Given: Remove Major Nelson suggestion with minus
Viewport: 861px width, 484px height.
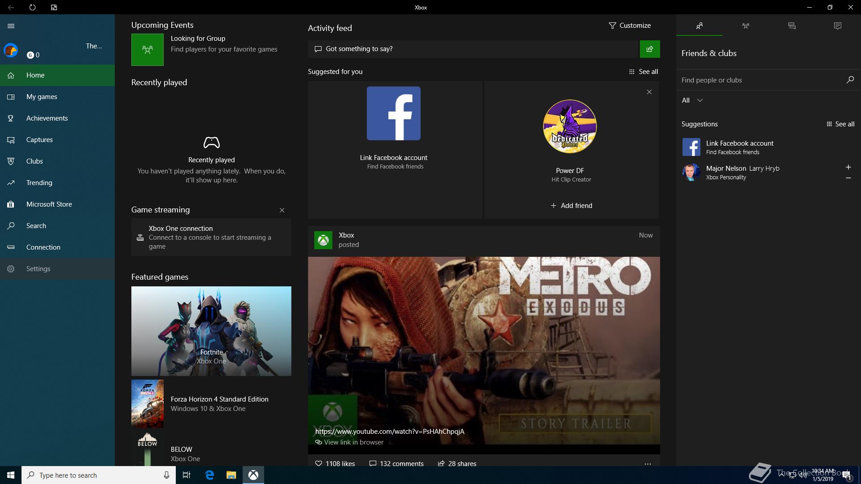Looking at the screenshot, I should (848, 178).
